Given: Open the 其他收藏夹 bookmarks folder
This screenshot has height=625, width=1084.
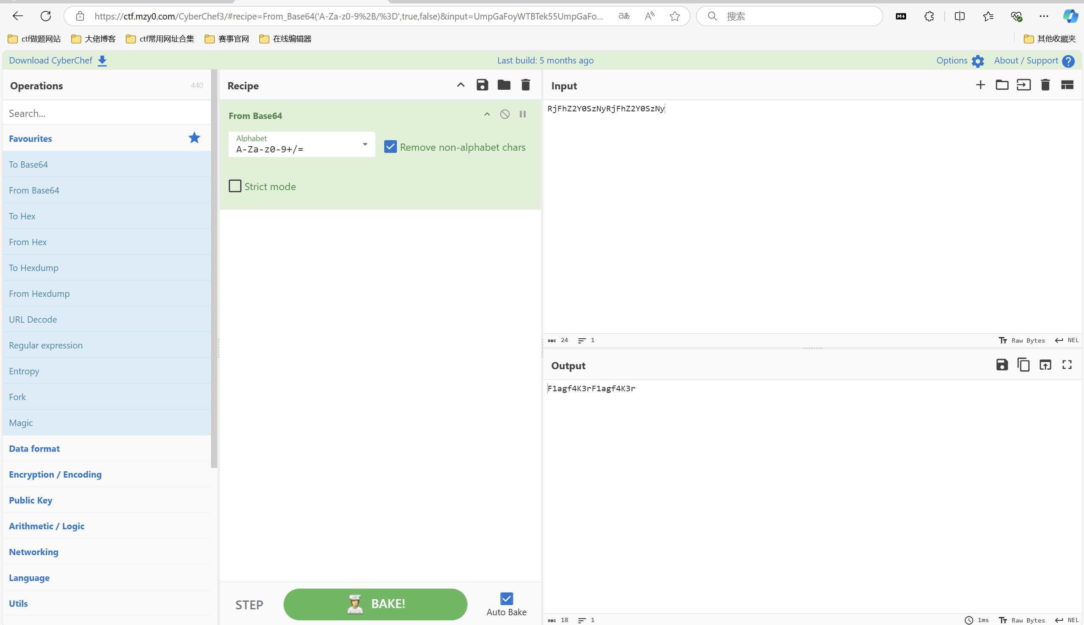Looking at the screenshot, I should tap(1050, 39).
